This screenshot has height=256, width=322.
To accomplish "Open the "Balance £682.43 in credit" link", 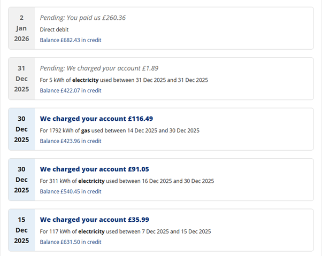I will [x=71, y=40].
